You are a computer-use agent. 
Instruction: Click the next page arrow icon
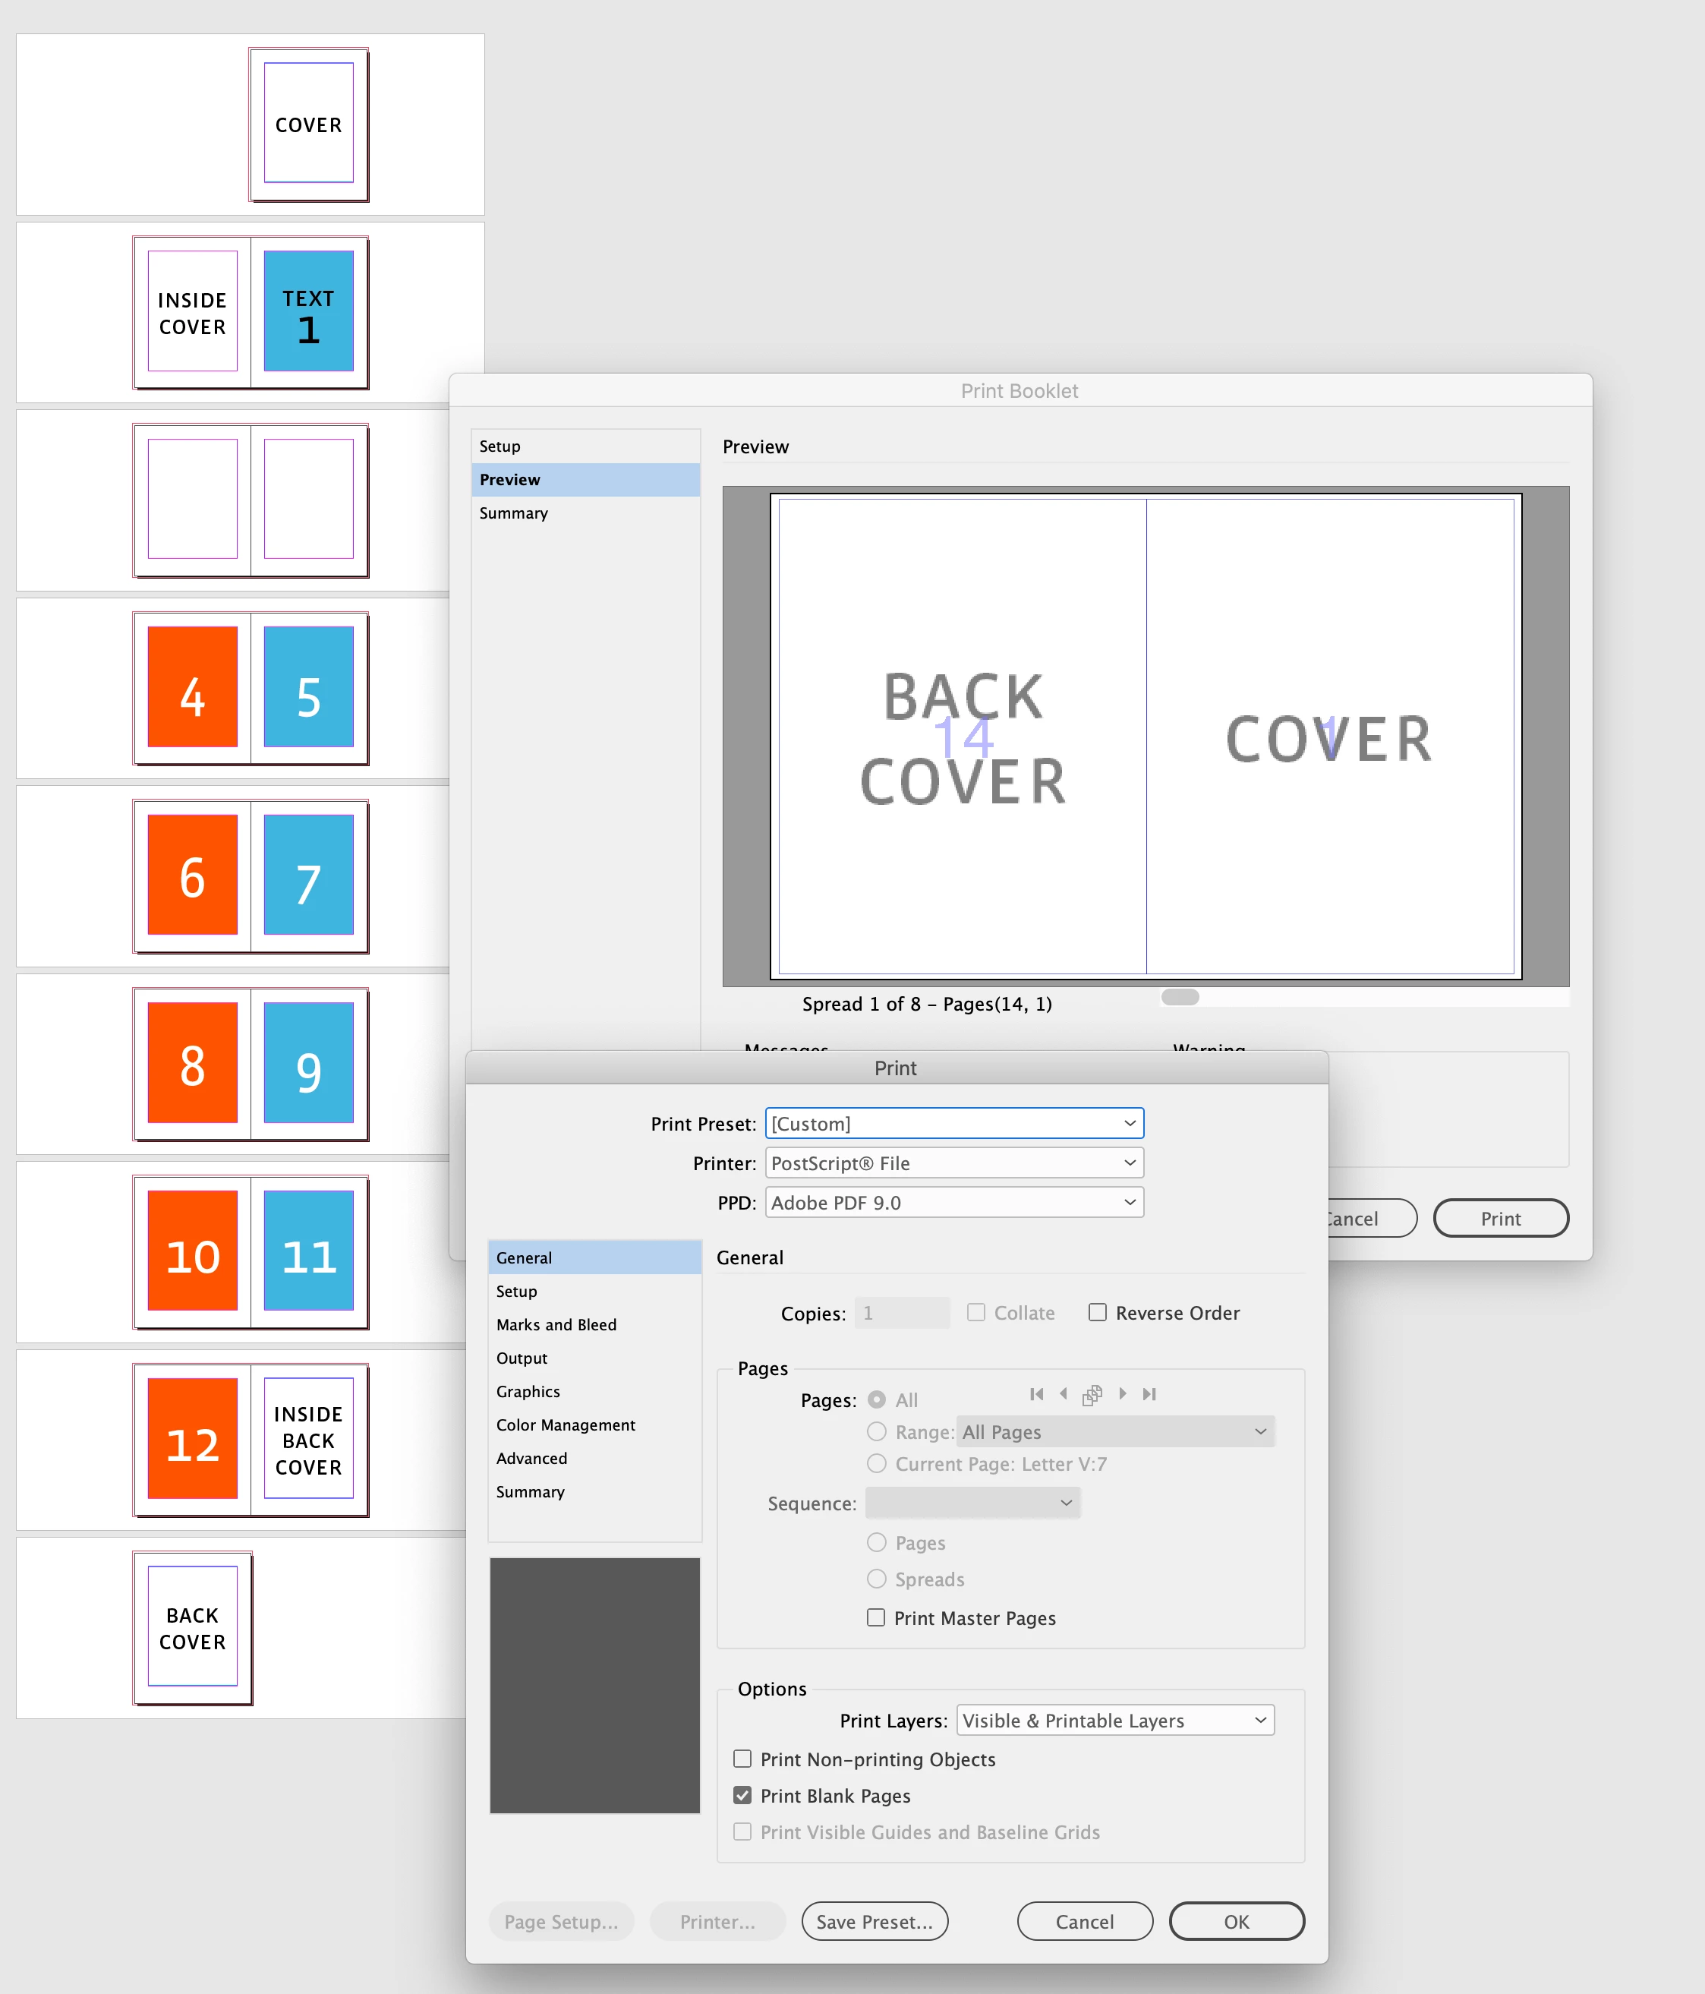tap(1122, 1394)
